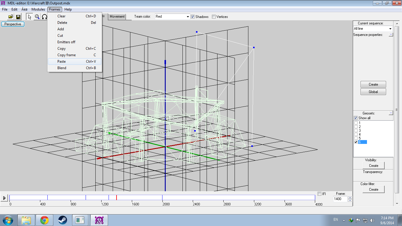The width and height of the screenshot is (402, 226).
Task: Click the taskbar clock
Action: click(387, 220)
